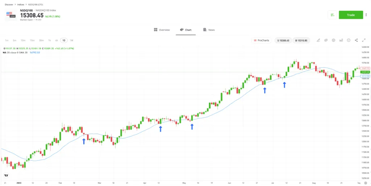
Task: Click the bottom-right chart settings gear
Action: (366, 183)
